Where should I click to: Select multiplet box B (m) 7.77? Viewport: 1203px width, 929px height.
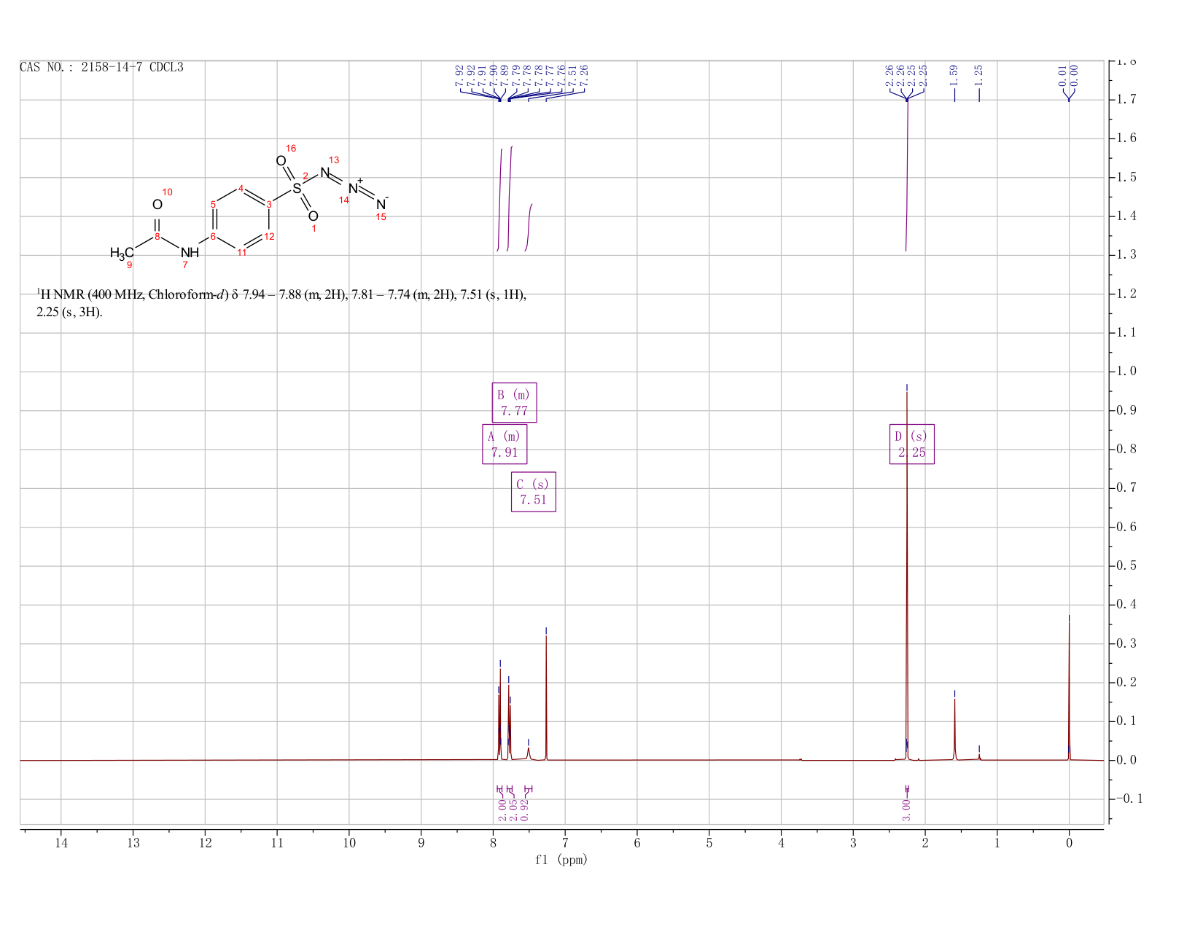point(514,402)
